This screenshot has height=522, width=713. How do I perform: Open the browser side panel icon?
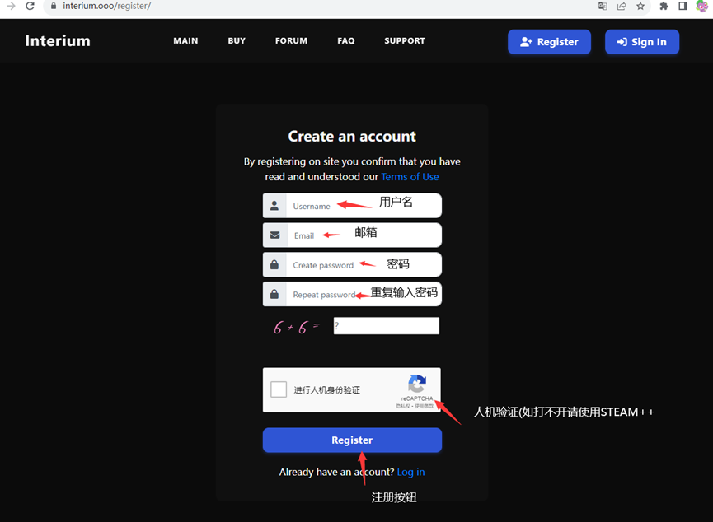(x=683, y=6)
